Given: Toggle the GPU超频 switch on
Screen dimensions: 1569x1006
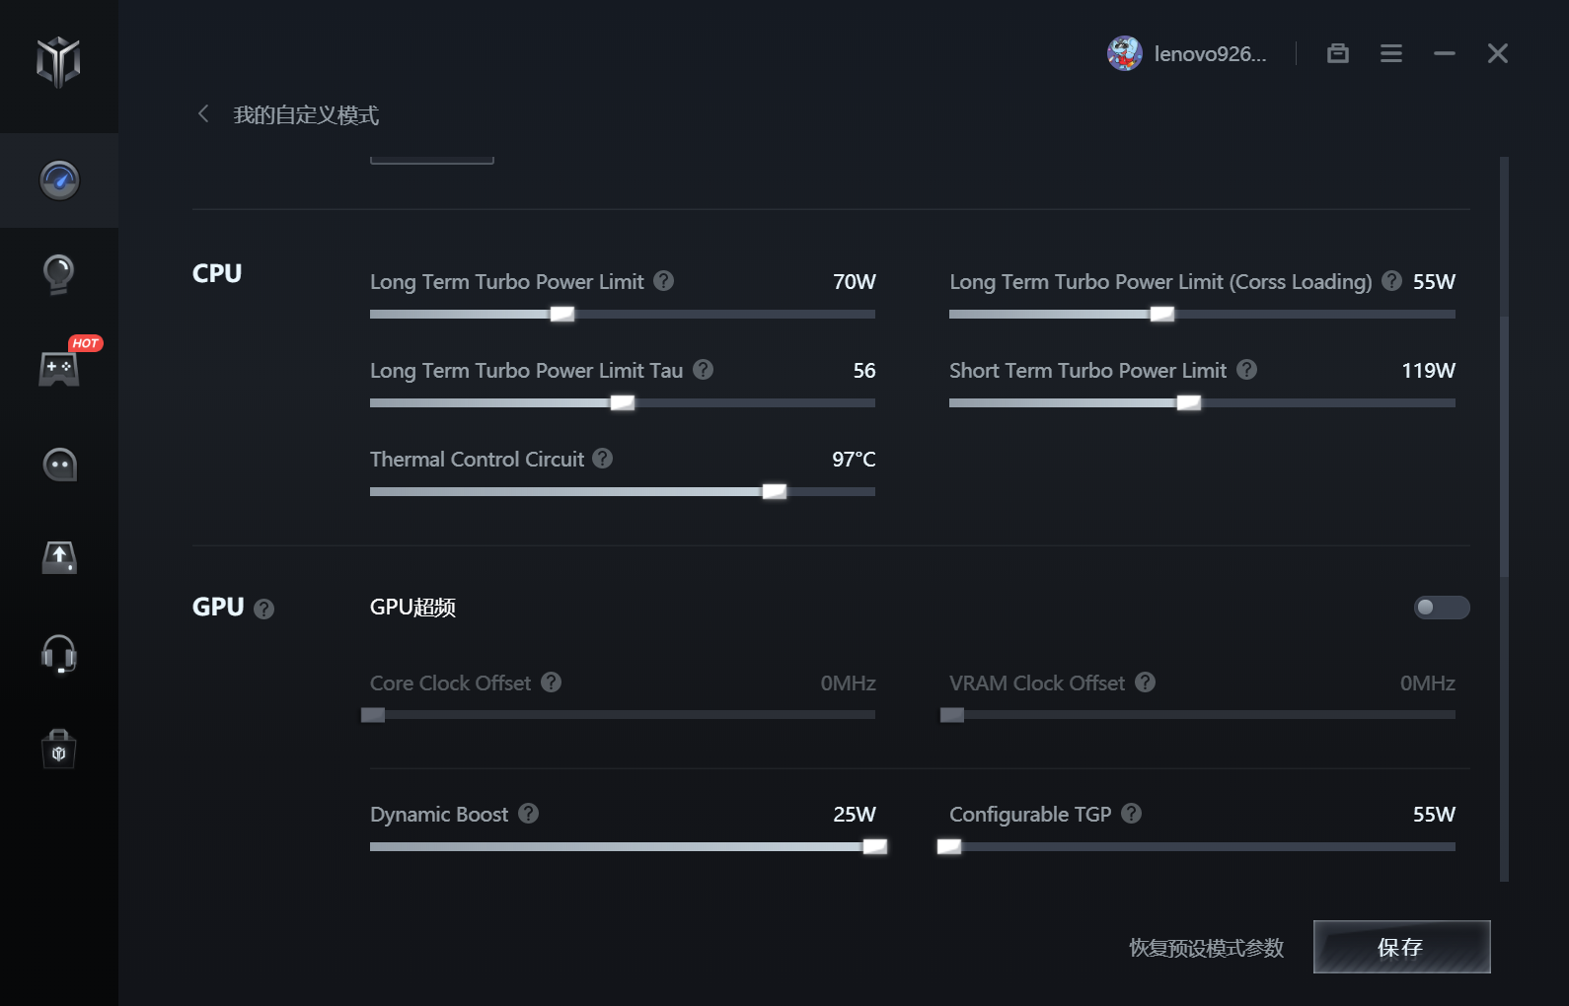Looking at the screenshot, I should tap(1442, 608).
